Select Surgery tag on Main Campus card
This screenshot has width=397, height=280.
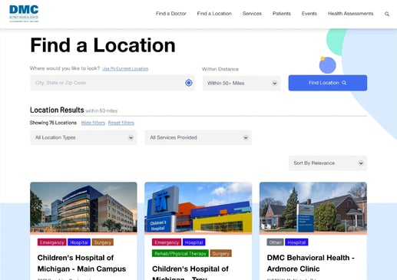tap(103, 242)
